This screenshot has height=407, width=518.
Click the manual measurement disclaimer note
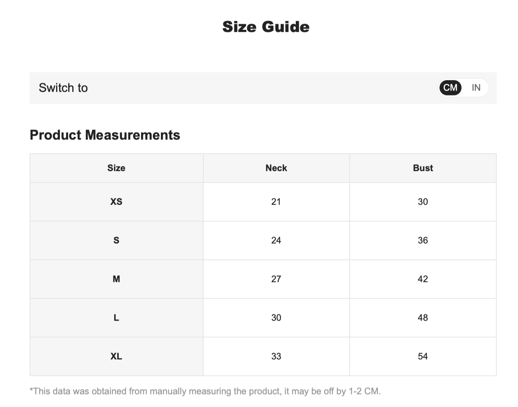(205, 391)
